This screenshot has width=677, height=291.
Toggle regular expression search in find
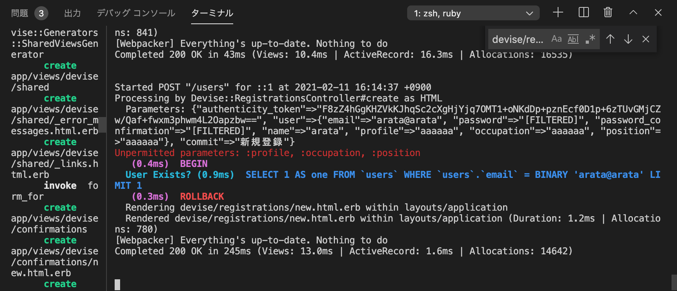[x=590, y=39]
